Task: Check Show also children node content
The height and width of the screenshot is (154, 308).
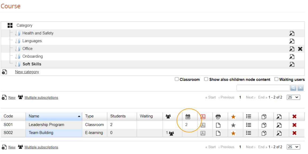Action: 206,79
